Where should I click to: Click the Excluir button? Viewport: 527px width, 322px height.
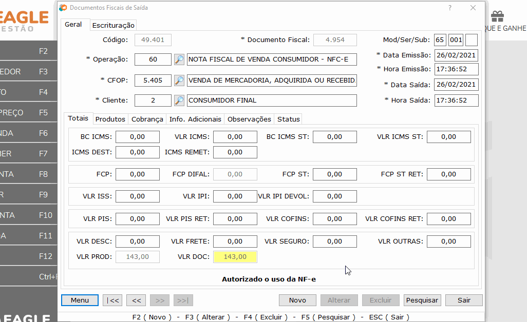[x=381, y=300]
